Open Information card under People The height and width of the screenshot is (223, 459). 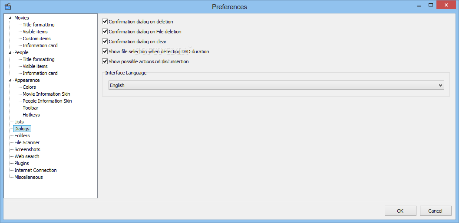point(40,73)
